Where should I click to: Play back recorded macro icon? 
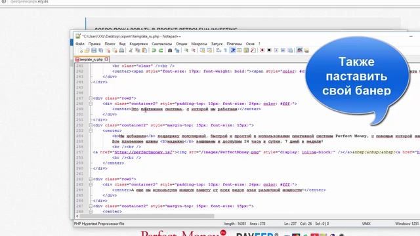[x=276, y=50]
